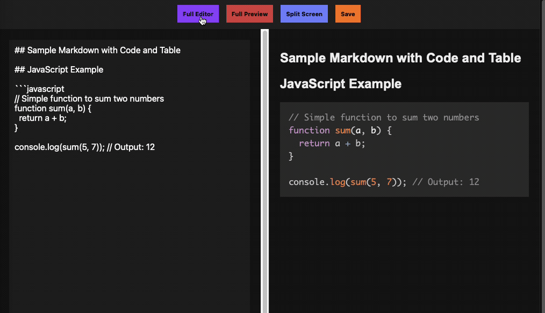Image resolution: width=545 pixels, height=313 pixels.
Task: Click the purple 'function' keyword in preview
Action: point(309,130)
